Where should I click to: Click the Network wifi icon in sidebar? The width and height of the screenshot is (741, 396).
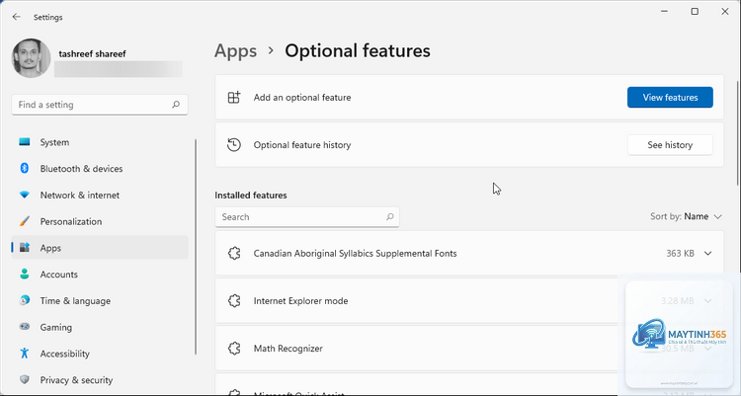coord(25,195)
